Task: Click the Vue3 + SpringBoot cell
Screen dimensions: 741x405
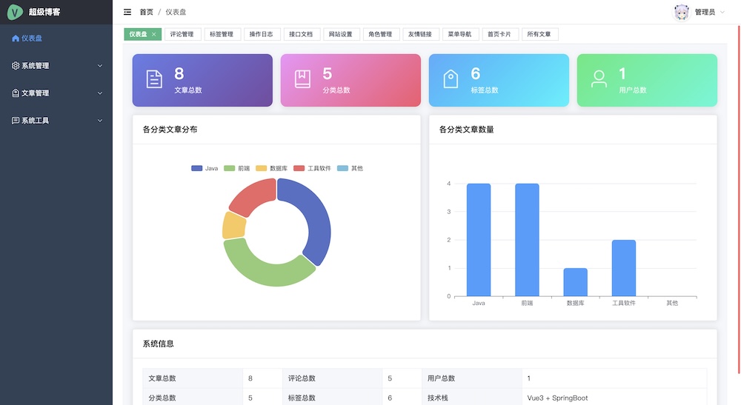Action: pos(614,398)
